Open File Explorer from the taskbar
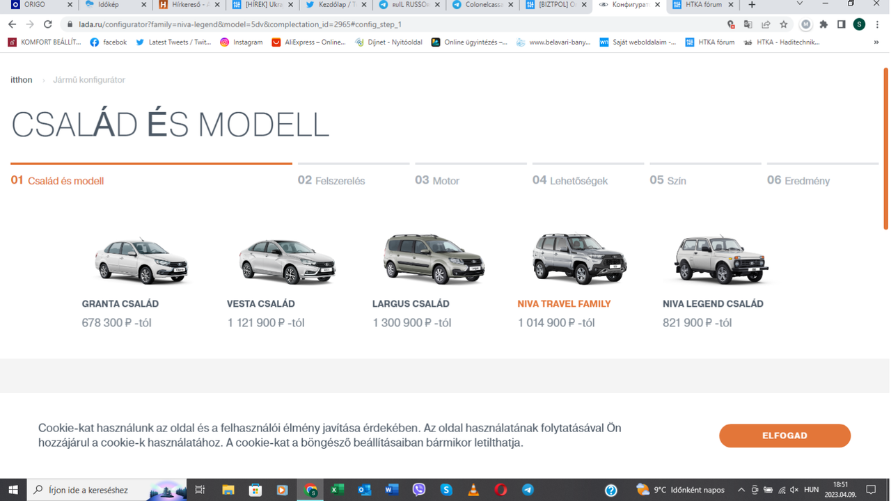Image resolution: width=891 pixels, height=501 pixels. 228,490
